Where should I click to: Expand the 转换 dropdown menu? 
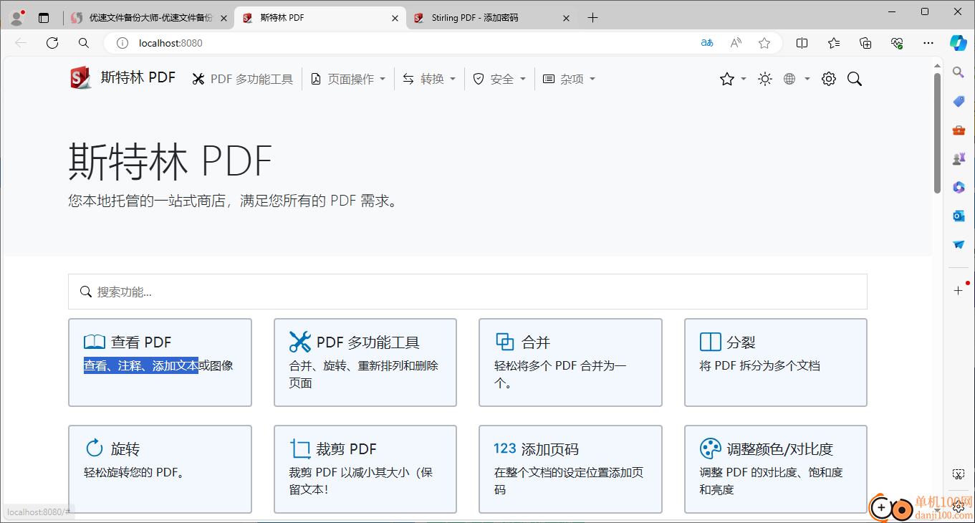pyautogui.click(x=429, y=79)
